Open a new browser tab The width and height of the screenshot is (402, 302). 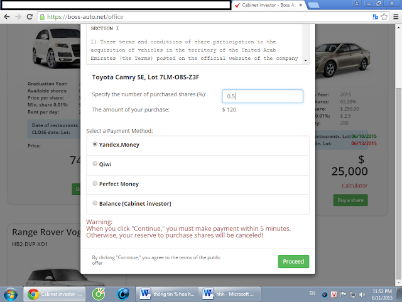click(x=313, y=5)
